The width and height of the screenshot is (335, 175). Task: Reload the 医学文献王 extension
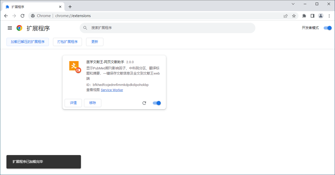pyautogui.click(x=144, y=103)
